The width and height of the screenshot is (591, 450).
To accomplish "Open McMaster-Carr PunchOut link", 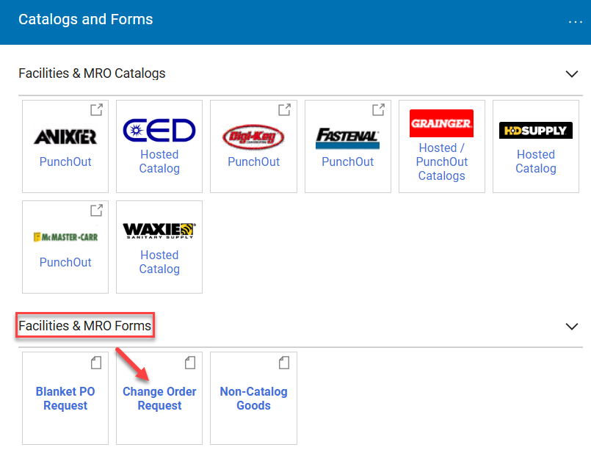I will [65, 262].
